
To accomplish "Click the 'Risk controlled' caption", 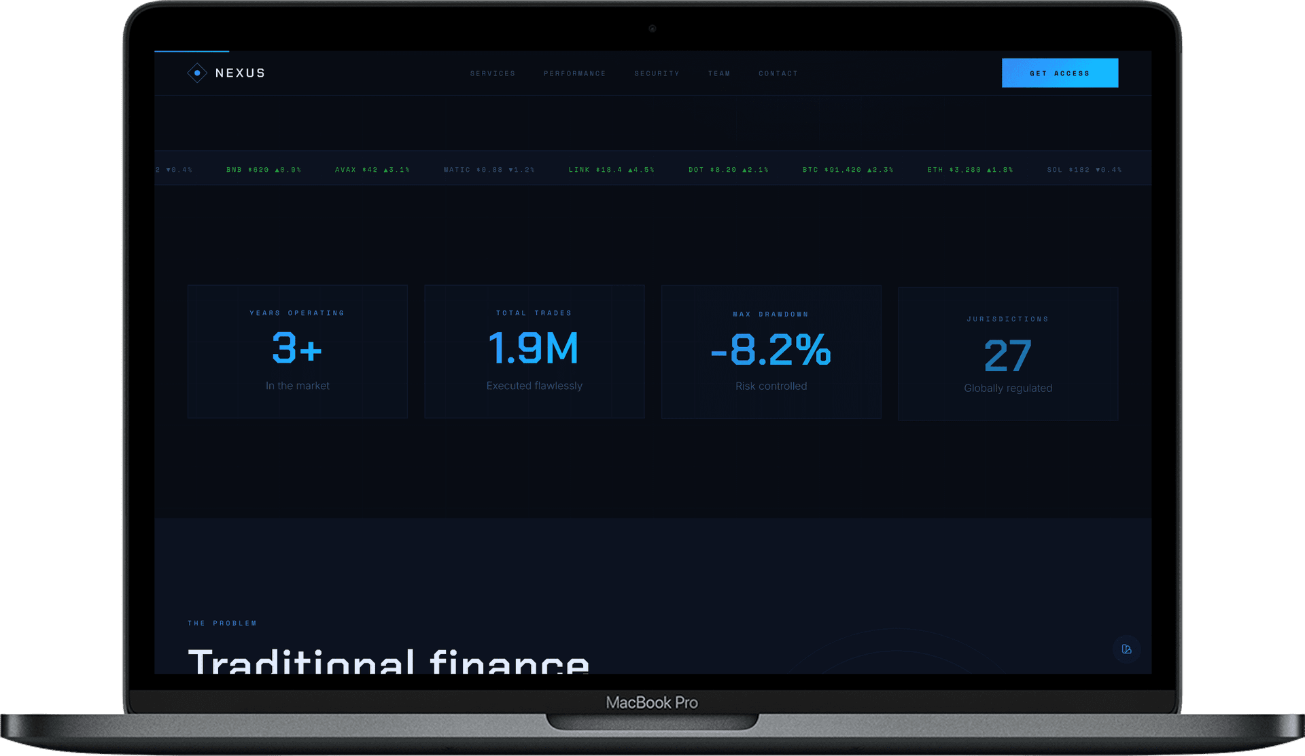I will coord(771,386).
